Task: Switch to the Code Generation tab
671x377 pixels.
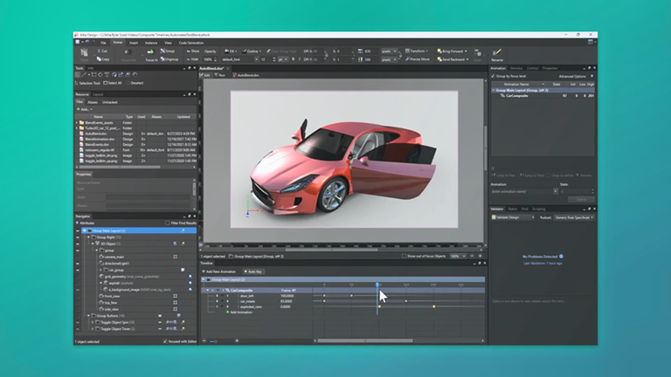Action: point(190,42)
